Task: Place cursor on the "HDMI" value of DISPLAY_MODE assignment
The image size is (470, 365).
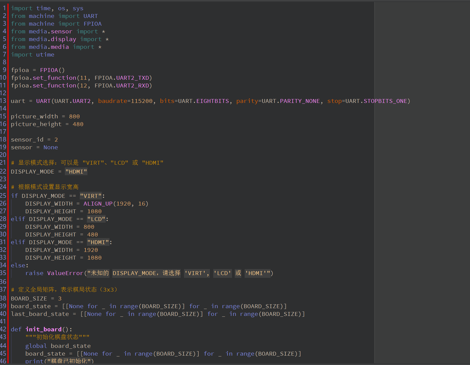Action: coord(76,172)
